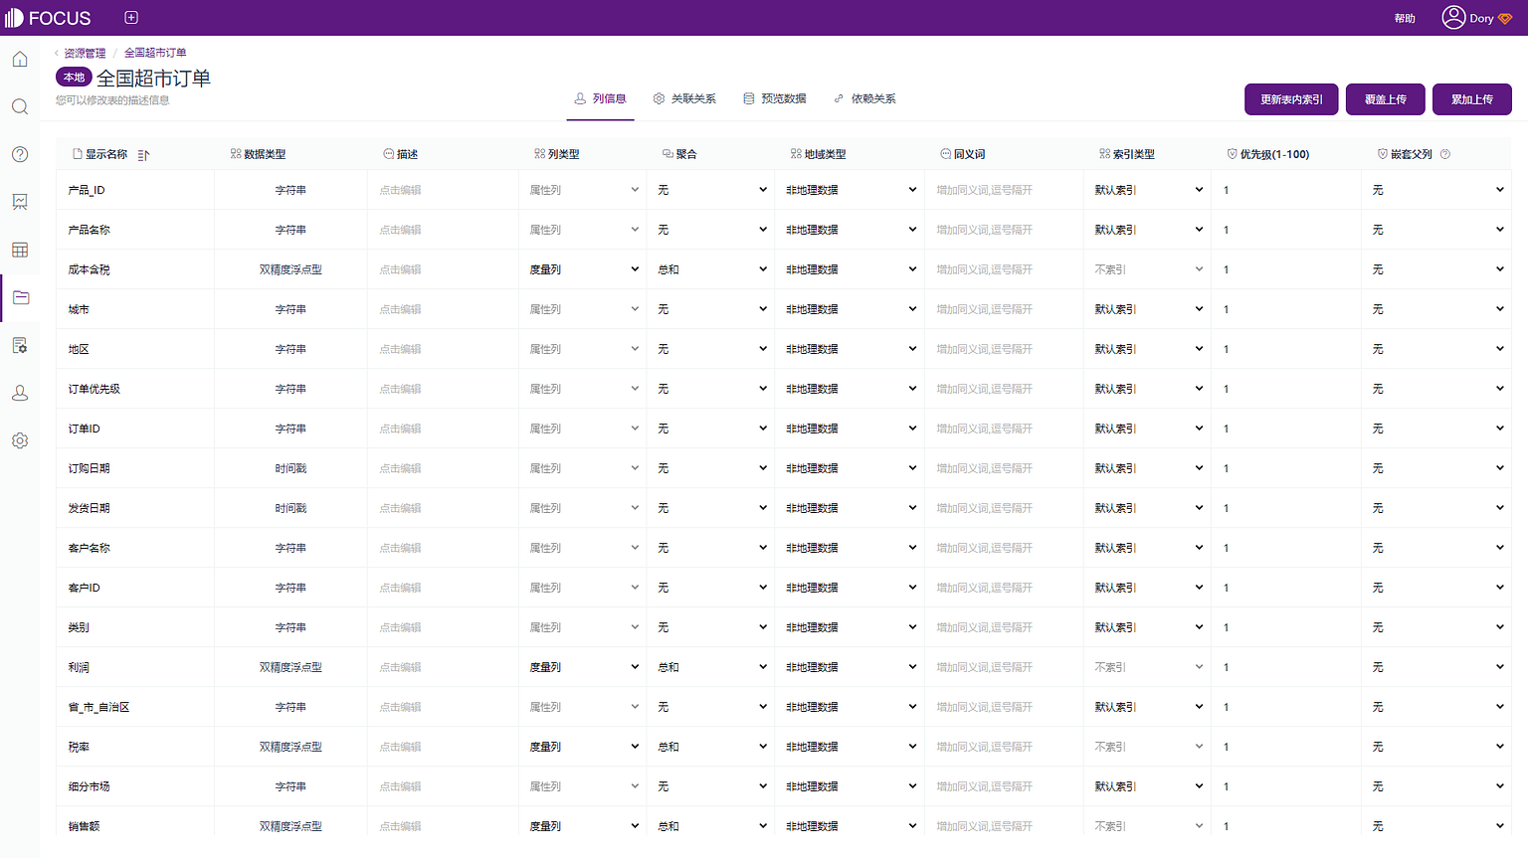Click 时间戳 data type in 订购日期 row
The image size is (1528, 858).
click(290, 468)
